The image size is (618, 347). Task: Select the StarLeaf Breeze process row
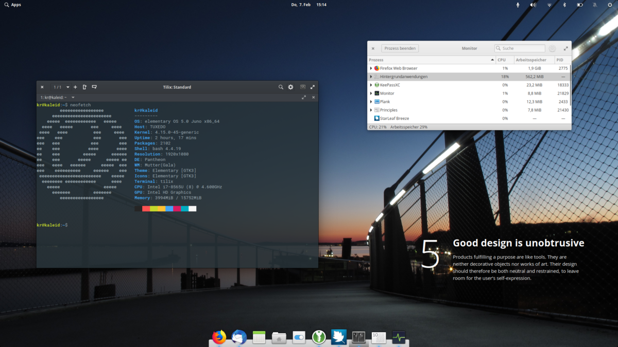(469, 118)
